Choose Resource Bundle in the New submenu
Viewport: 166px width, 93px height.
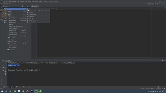[x=38, y=22]
